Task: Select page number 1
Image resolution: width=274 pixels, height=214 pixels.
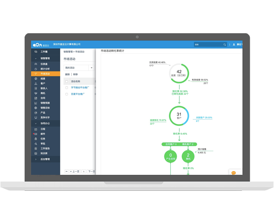Action: (x=84, y=172)
